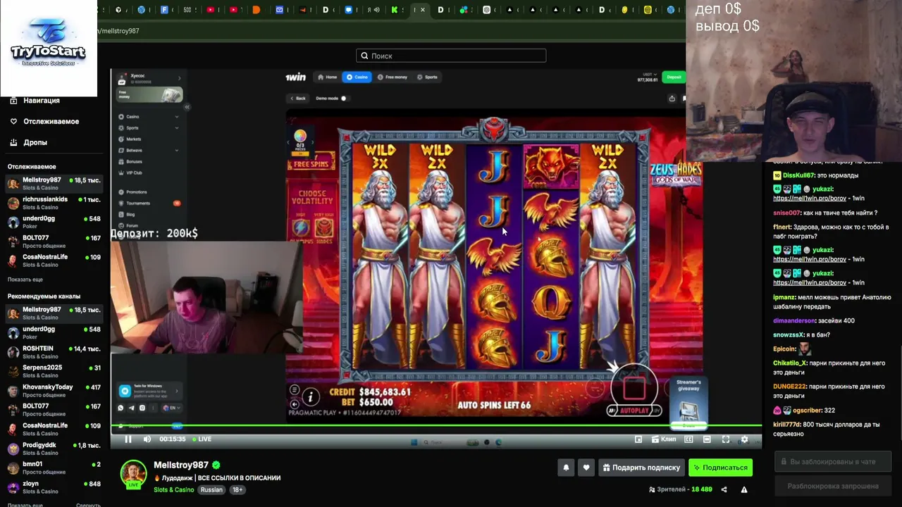Open zloyn recommended channel

54,487
